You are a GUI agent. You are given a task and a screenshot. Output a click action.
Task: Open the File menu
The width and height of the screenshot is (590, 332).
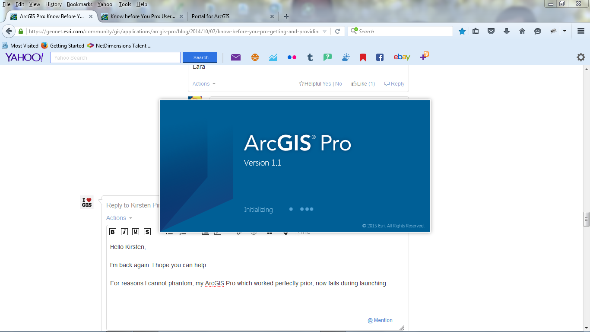tap(6, 4)
